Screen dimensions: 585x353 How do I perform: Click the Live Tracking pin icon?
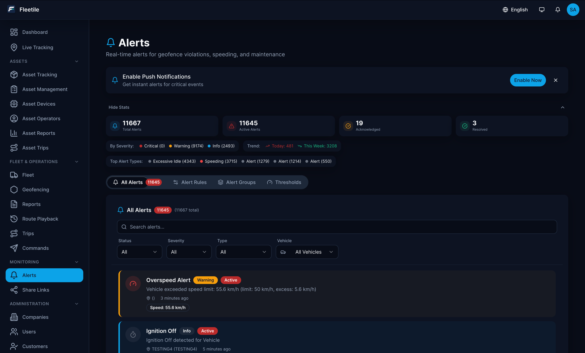point(14,47)
